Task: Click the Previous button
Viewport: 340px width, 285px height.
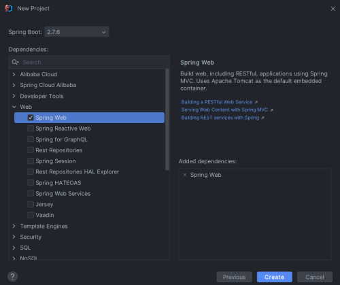Action: coord(235,277)
